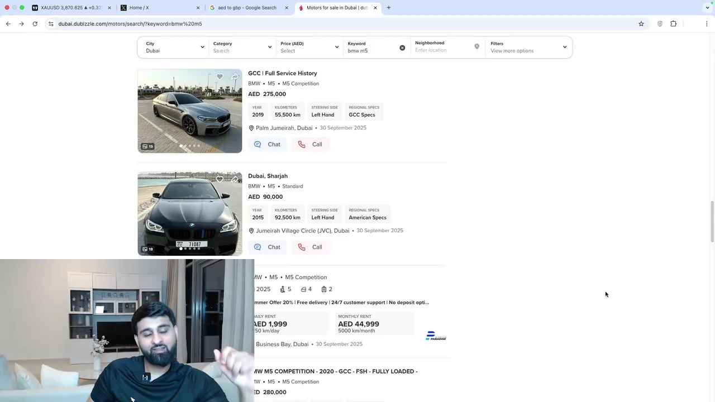The height and width of the screenshot is (402, 715).
Task: View site information icon in address bar
Action: click(51, 23)
